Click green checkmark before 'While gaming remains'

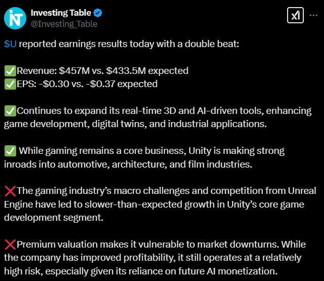pos(10,151)
